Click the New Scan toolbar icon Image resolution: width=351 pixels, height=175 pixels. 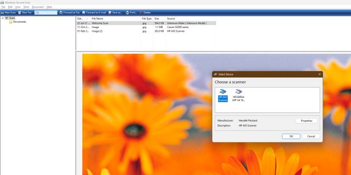point(8,13)
